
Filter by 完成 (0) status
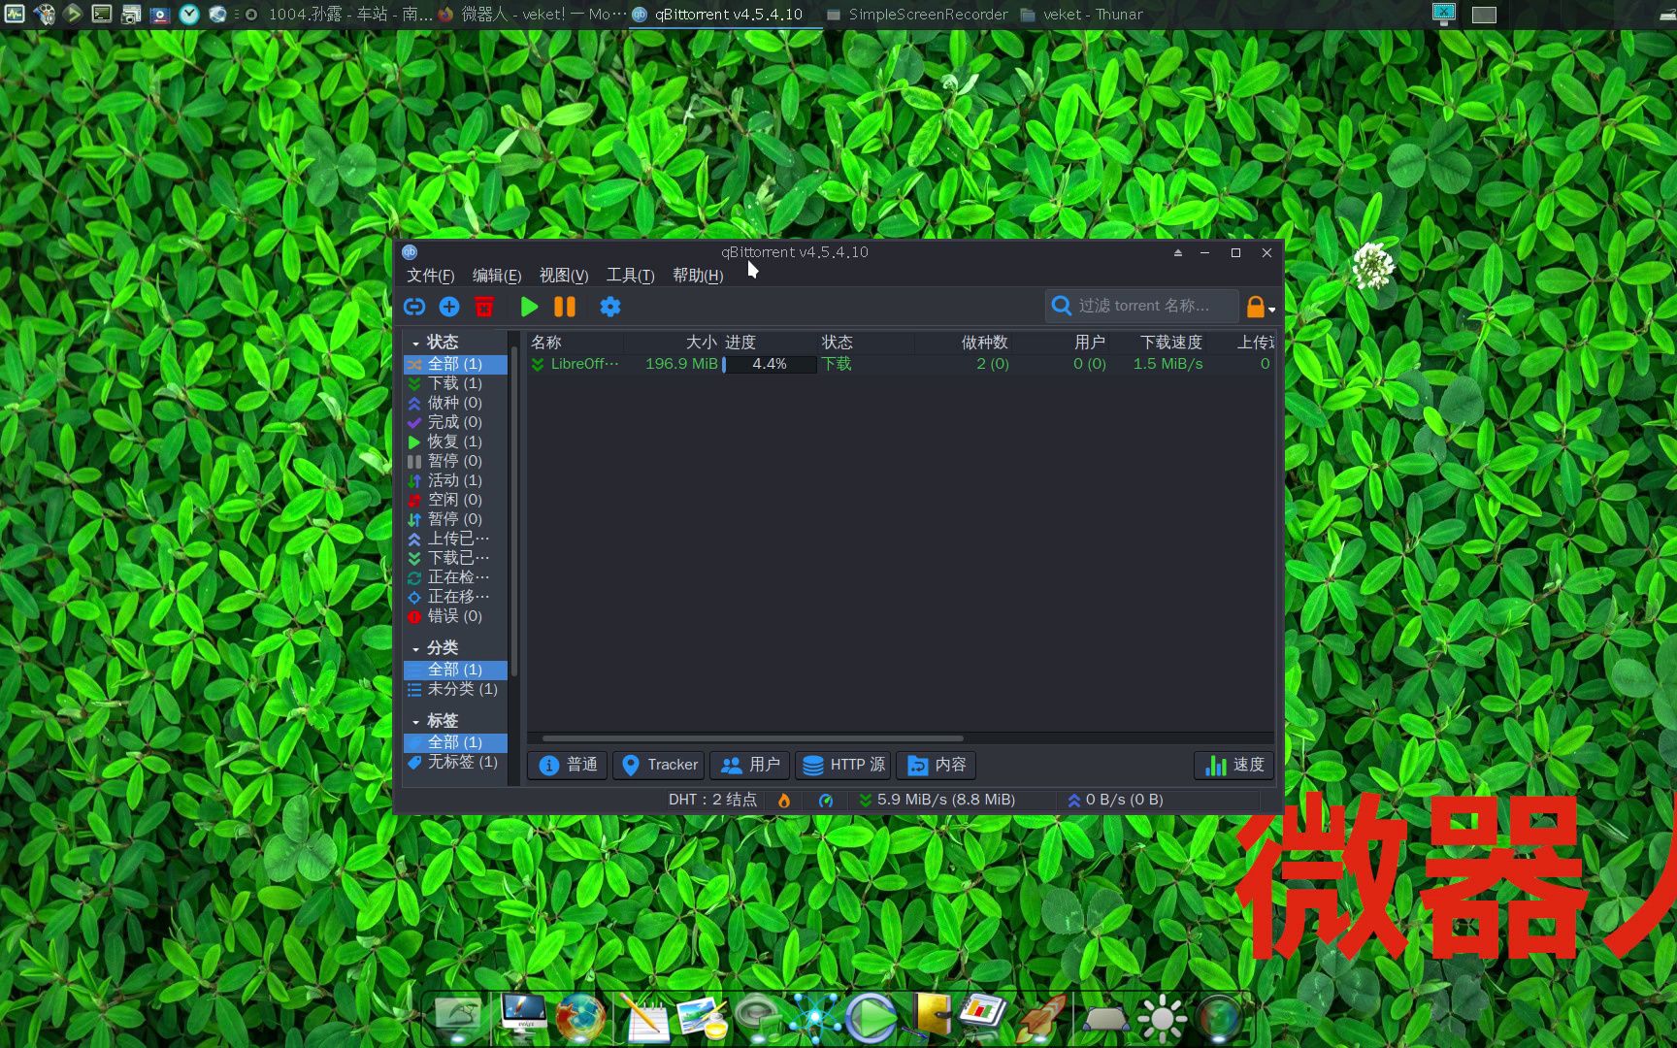tap(455, 422)
